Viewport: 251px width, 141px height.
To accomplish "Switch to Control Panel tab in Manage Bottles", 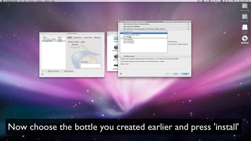I will tap(88, 38).
